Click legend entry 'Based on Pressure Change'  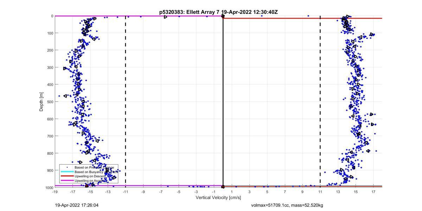coord(94,167)
